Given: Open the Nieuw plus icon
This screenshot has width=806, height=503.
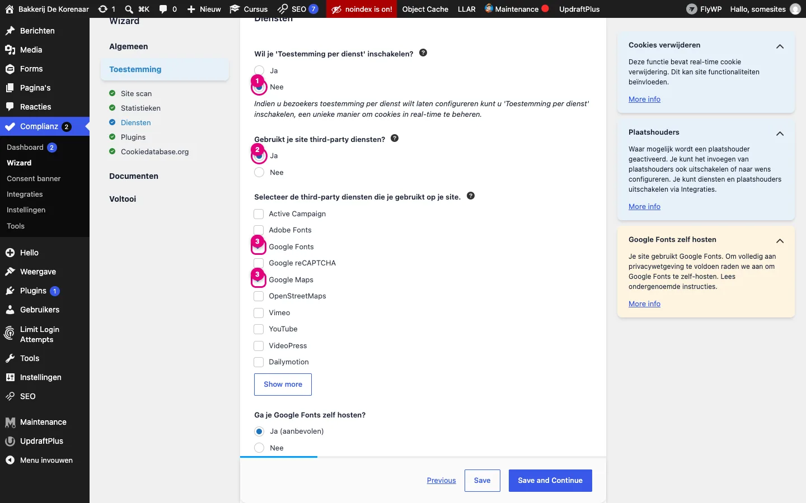Looking at the screenshot, I should pos(191,9).
